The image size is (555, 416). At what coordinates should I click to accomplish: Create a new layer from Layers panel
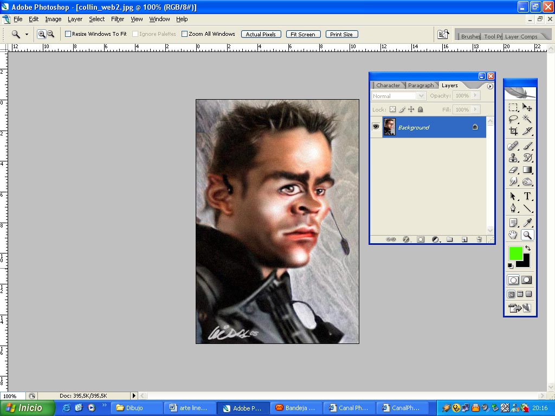point(464,239)
